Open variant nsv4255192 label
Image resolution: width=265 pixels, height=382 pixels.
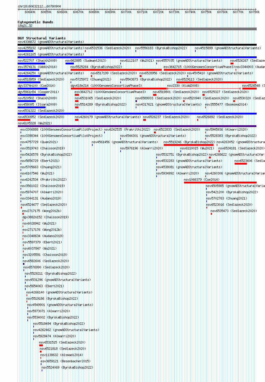[51, 48]
